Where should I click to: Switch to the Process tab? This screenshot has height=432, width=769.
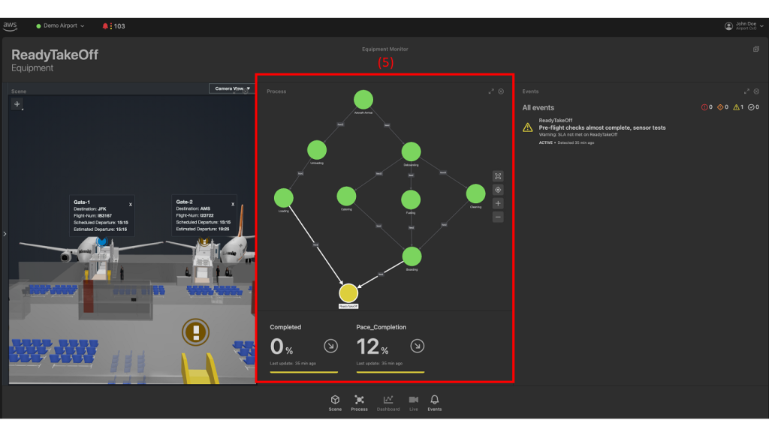359,401
